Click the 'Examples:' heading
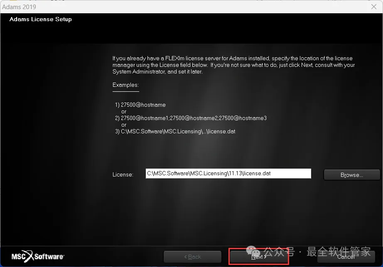Viewport: 383px width, 267px height. [x=125, y=85]
